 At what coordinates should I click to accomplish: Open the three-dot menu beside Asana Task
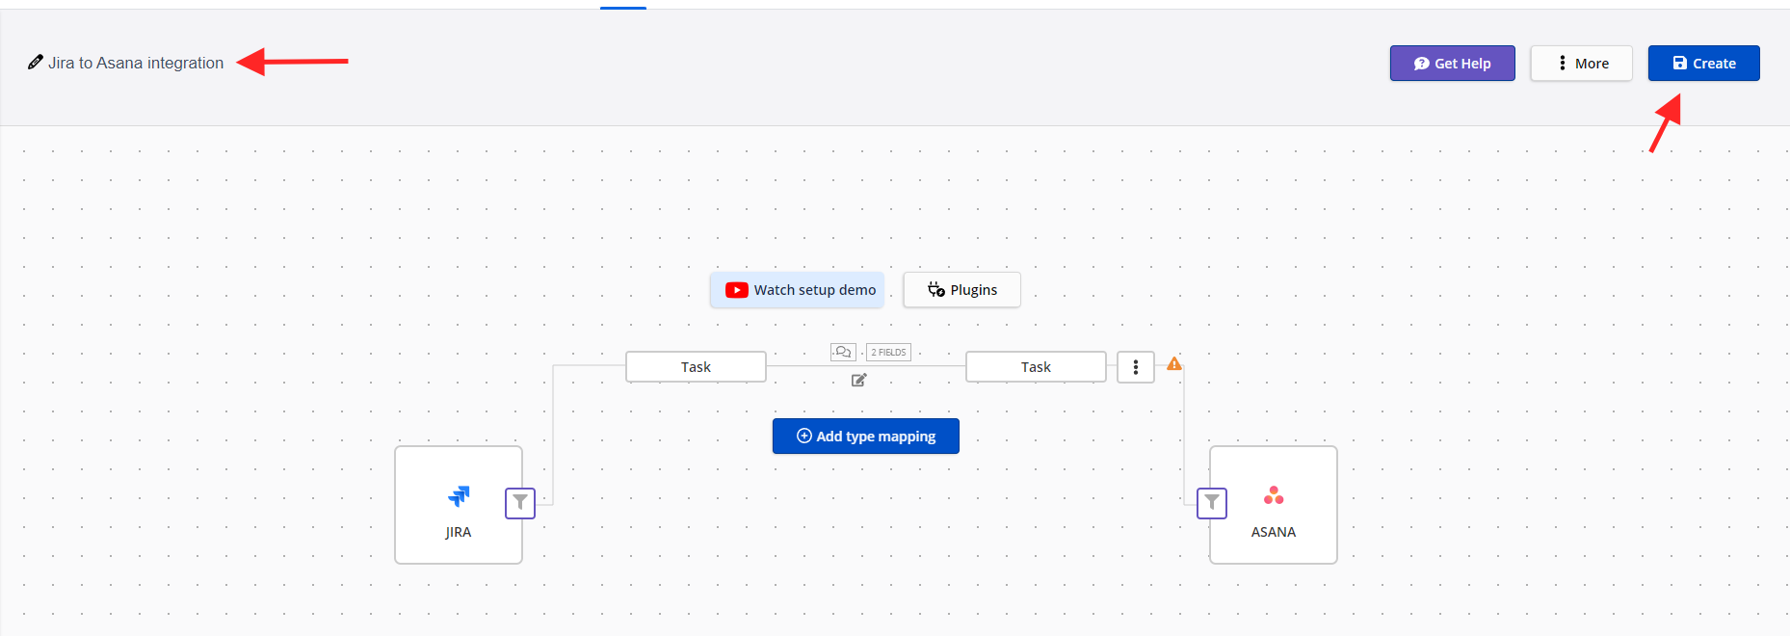click(1136, 367)
